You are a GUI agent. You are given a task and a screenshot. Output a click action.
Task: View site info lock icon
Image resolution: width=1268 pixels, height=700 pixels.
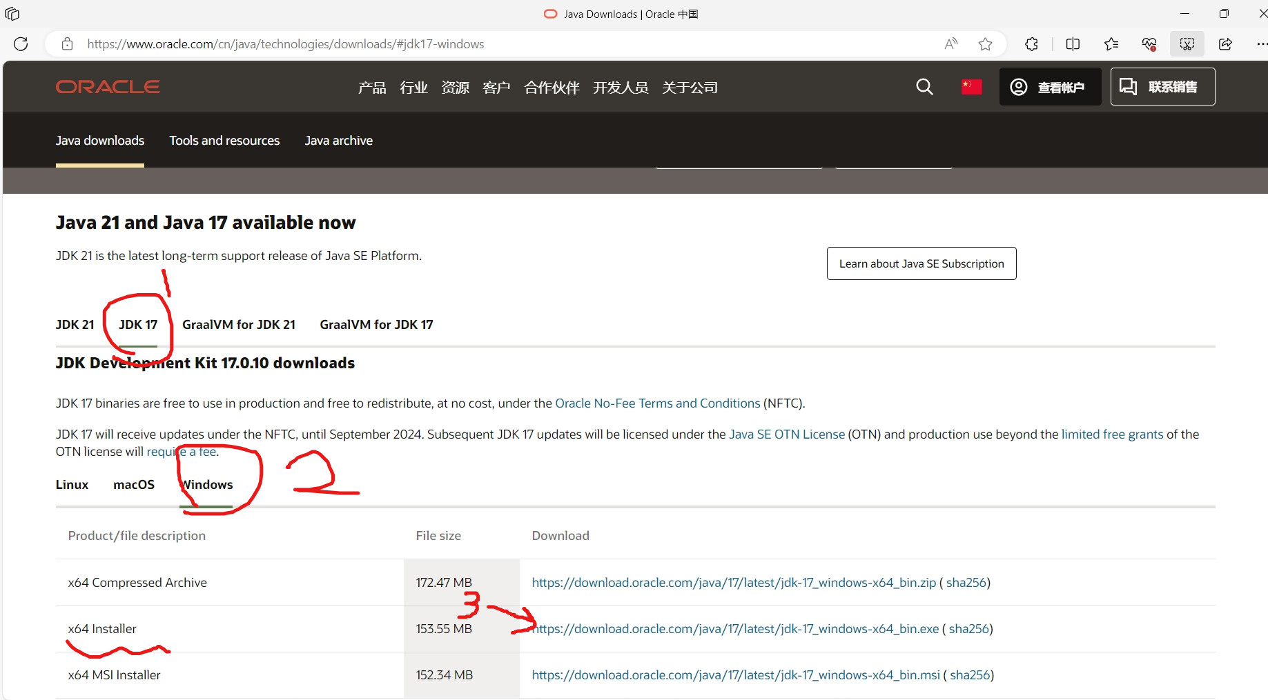pyautogui.click(x=67, y=44)
